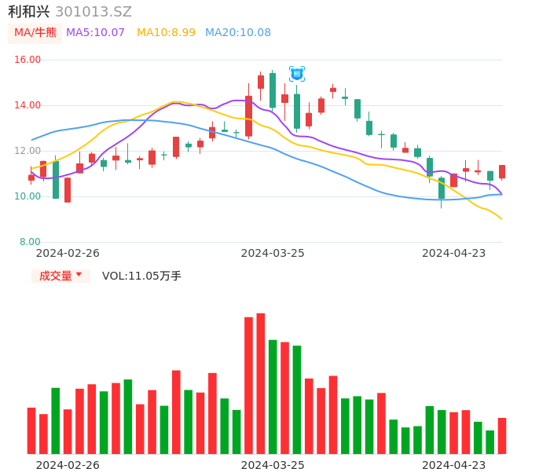Click the last red candlestick on the right

coord(502,171)
